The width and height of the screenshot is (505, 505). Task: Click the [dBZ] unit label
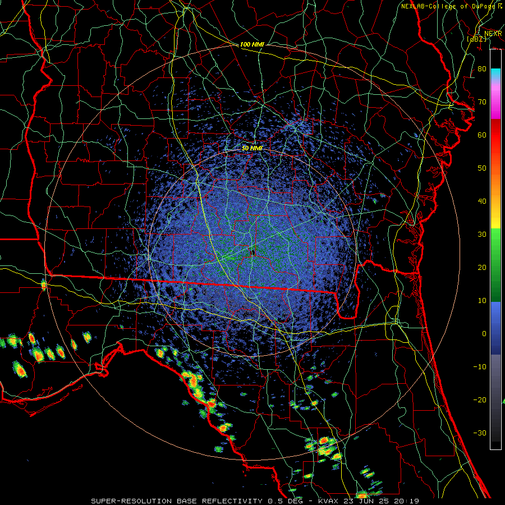(x=476, y=39)
